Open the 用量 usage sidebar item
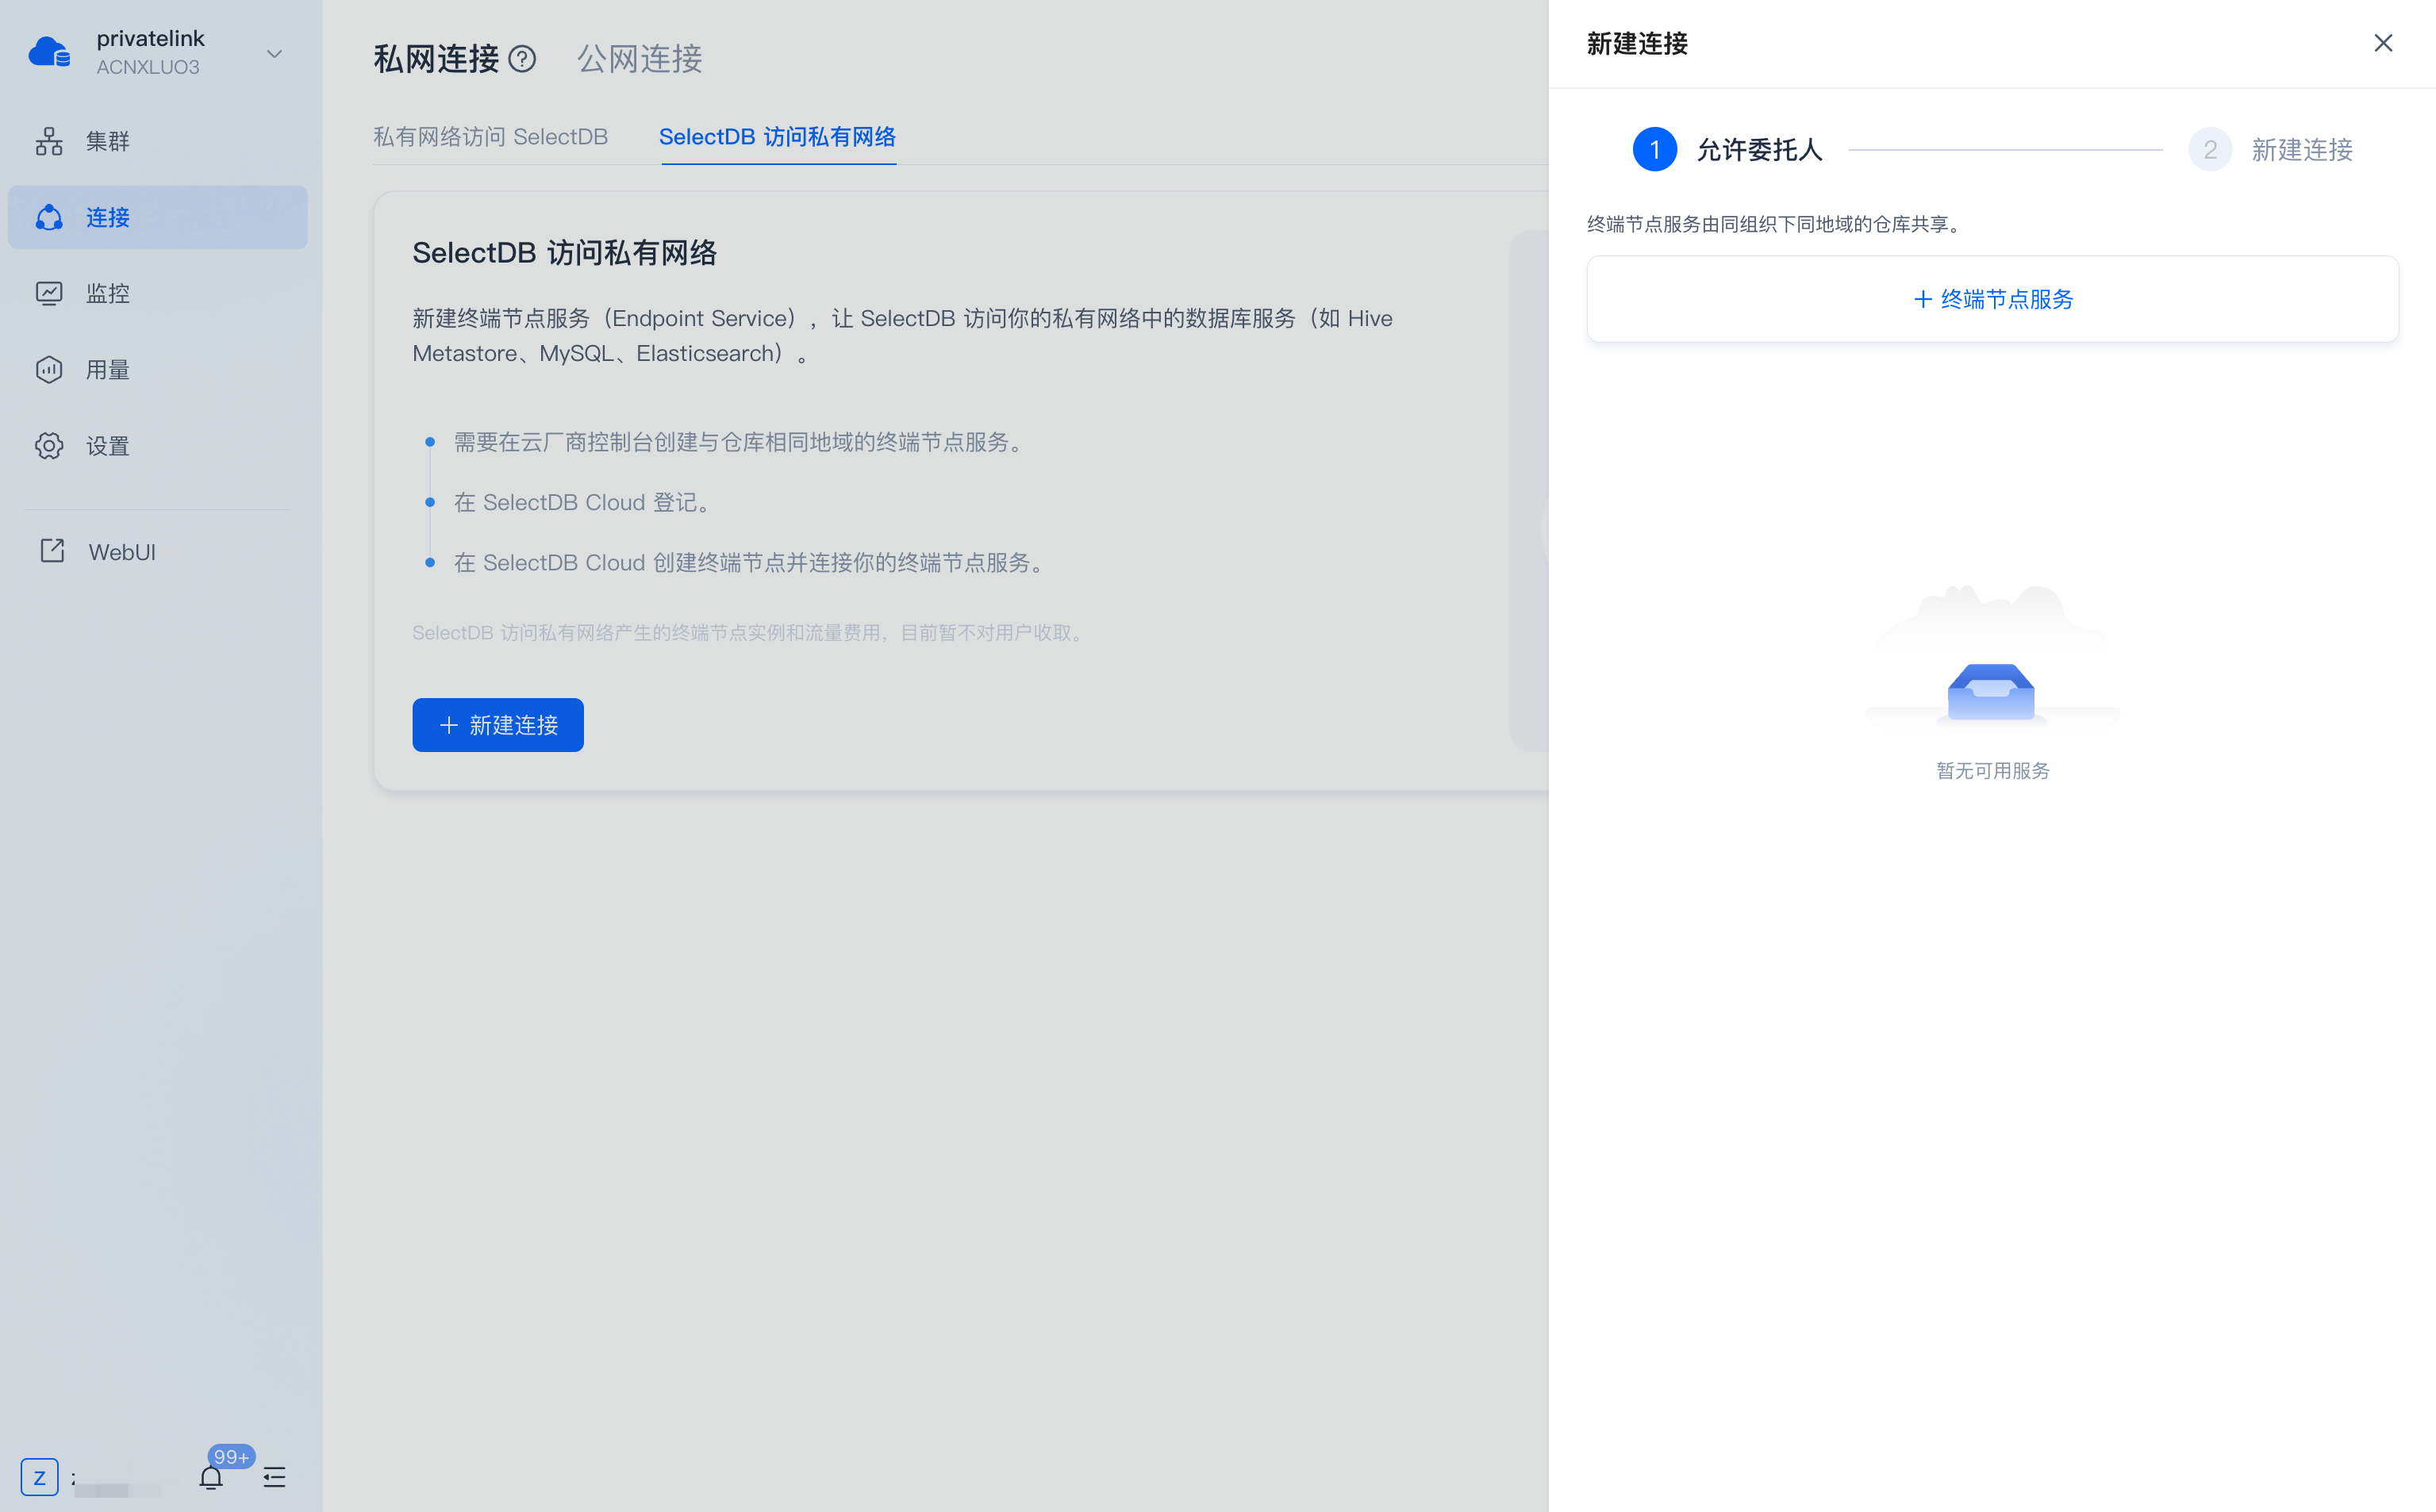 coord(158,370)
